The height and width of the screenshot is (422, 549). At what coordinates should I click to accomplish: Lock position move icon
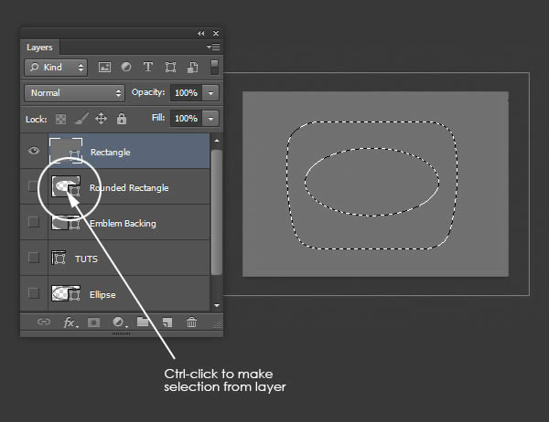[x=101, y=119]
